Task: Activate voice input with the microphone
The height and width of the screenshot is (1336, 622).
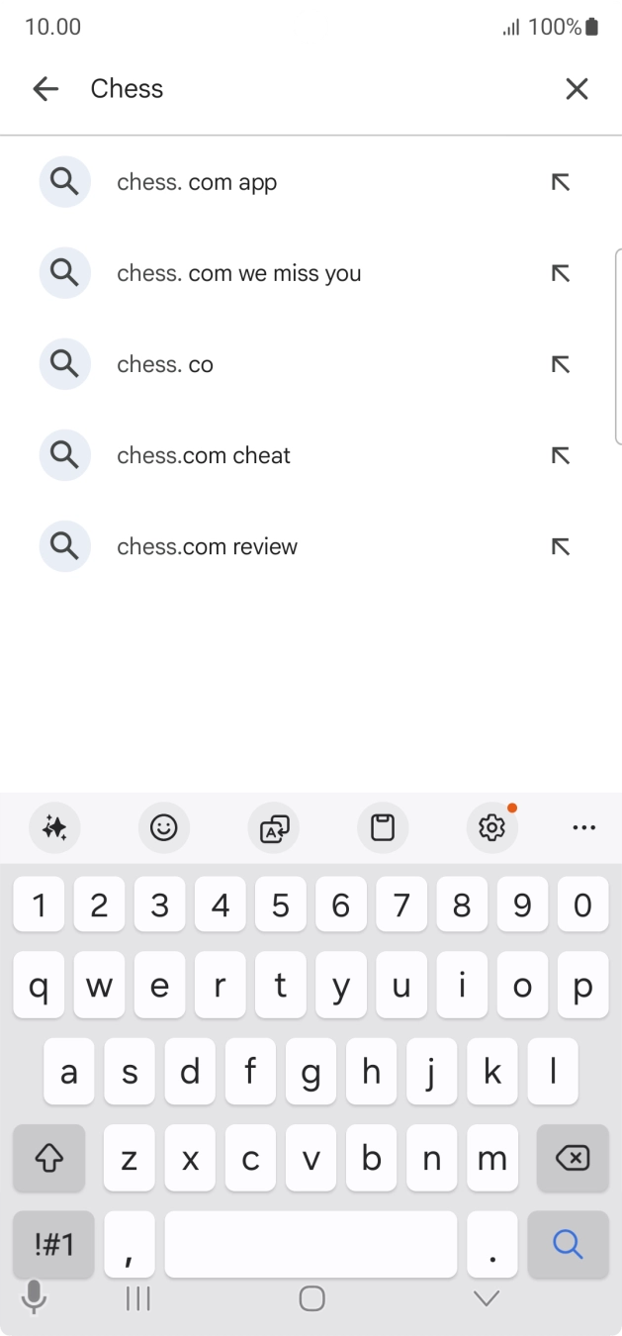Action: pyautogui.click(x=34, y=1297)
